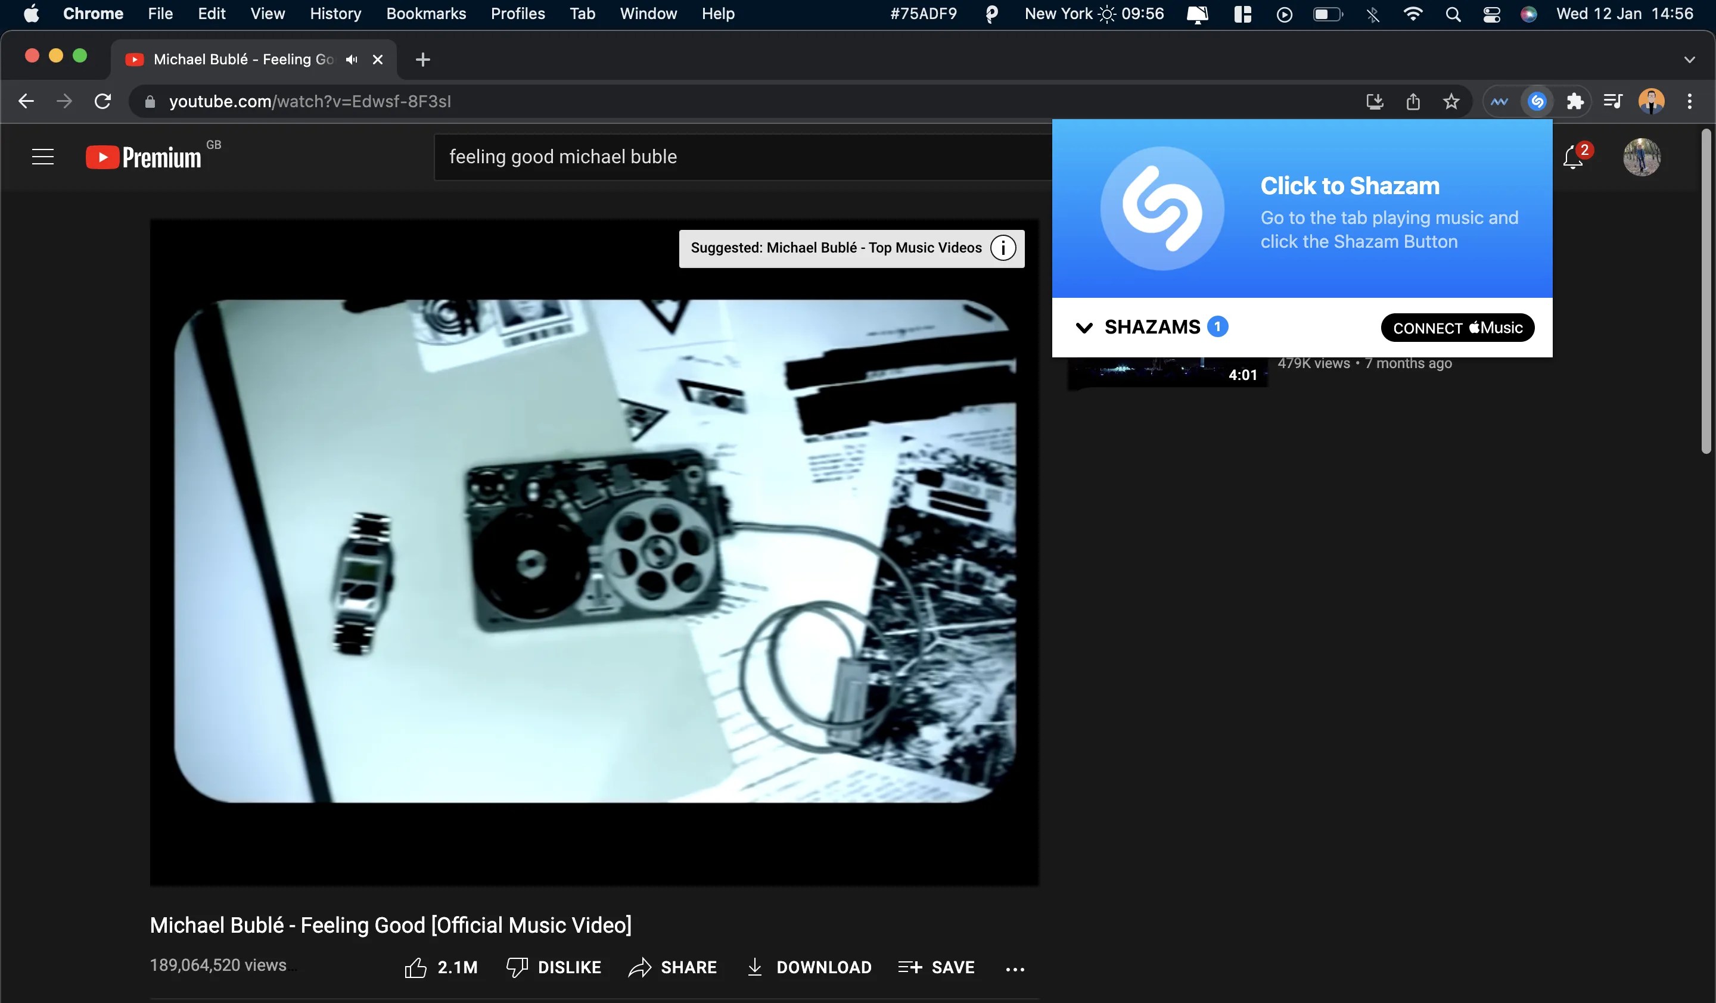Open the YouTube notifications bell

click(1574, 157)
